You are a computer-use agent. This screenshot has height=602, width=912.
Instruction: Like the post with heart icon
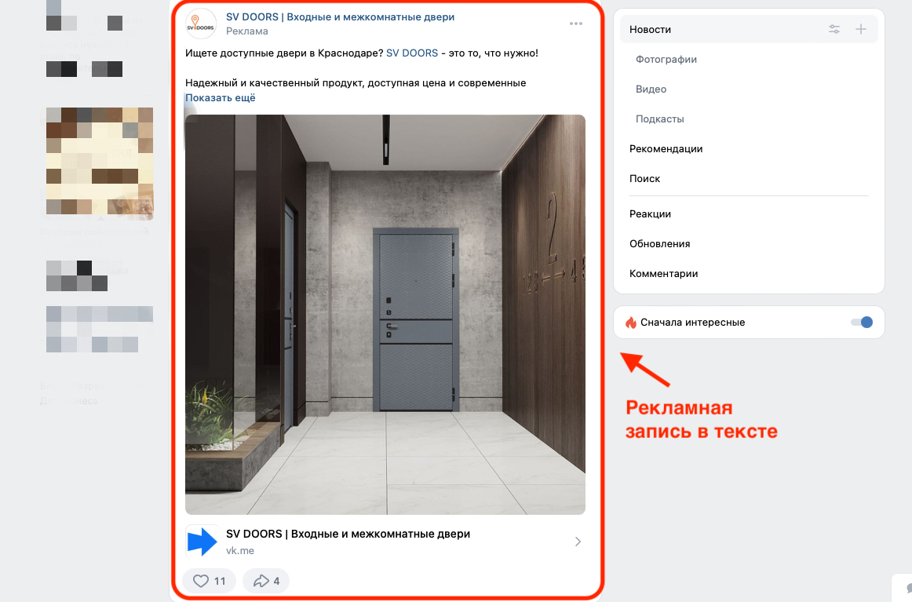coord(209,581)
